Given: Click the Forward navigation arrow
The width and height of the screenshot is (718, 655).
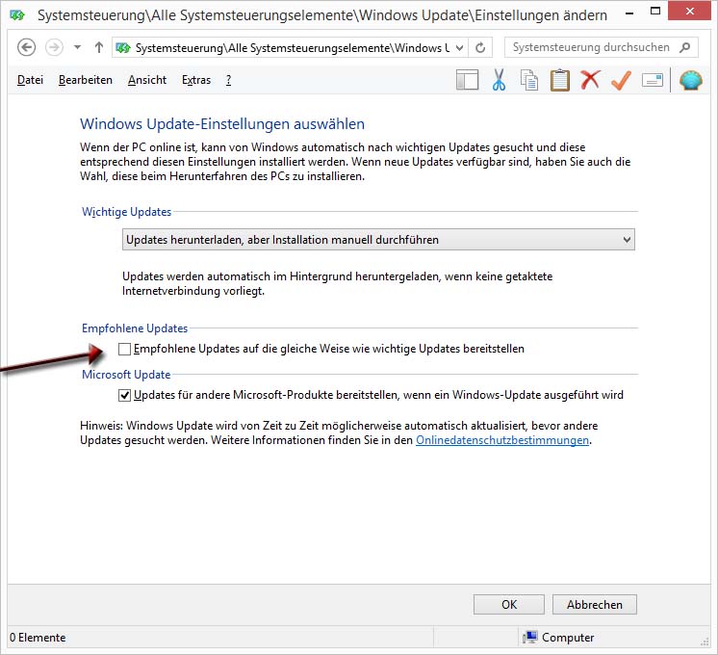Looking at the screenshot, I should 54,47.
